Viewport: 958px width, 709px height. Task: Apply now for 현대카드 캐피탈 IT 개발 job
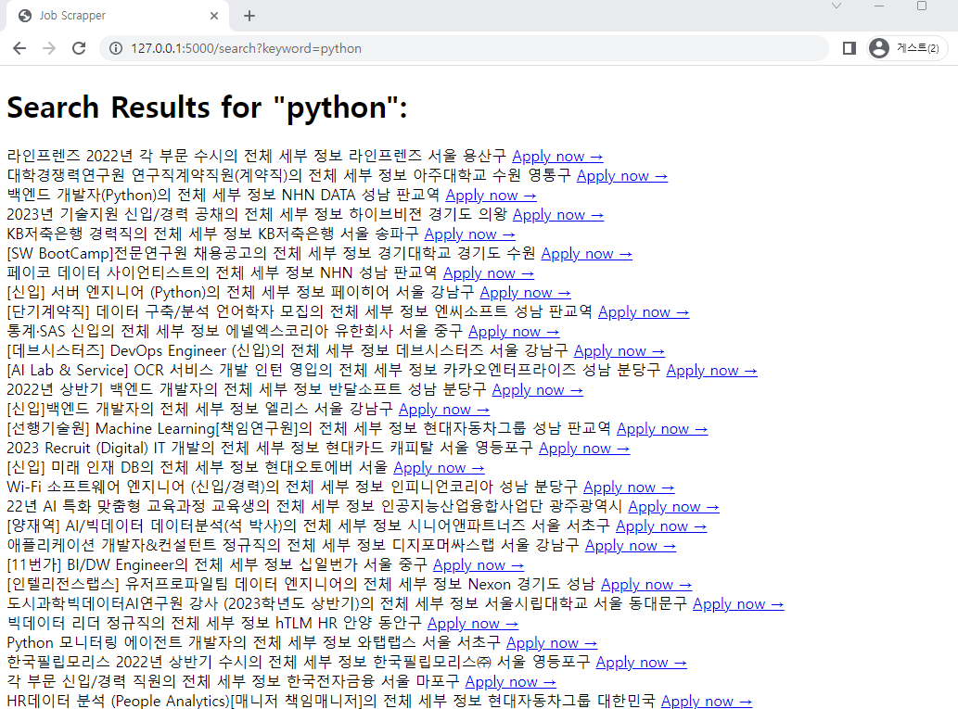[x=584, y=449]
